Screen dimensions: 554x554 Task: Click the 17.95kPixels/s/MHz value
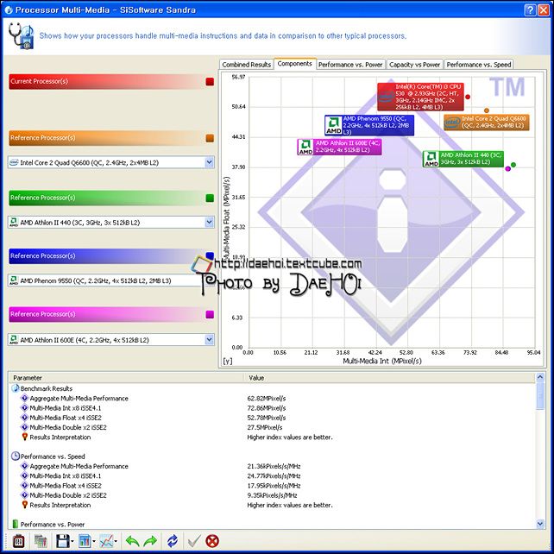coord(274,486)
